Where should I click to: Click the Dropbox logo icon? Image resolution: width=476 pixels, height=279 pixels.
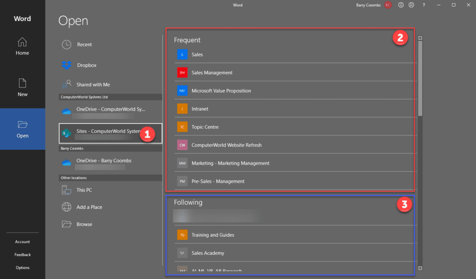click(66, 65)
